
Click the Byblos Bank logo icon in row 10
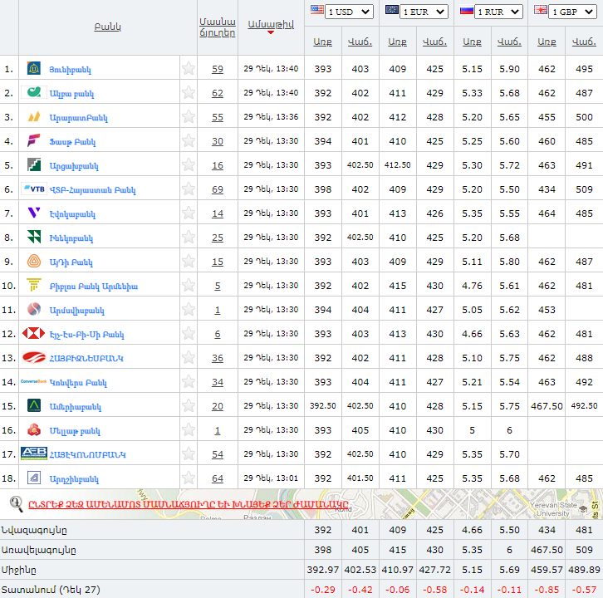pyautogui.click(x=34, y=285)
